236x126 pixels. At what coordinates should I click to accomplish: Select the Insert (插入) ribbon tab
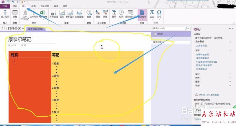point(24,6)
